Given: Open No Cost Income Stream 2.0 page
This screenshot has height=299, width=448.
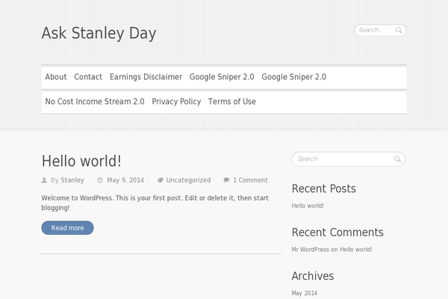Looking at the screenshot, I should tap(95, 102).
